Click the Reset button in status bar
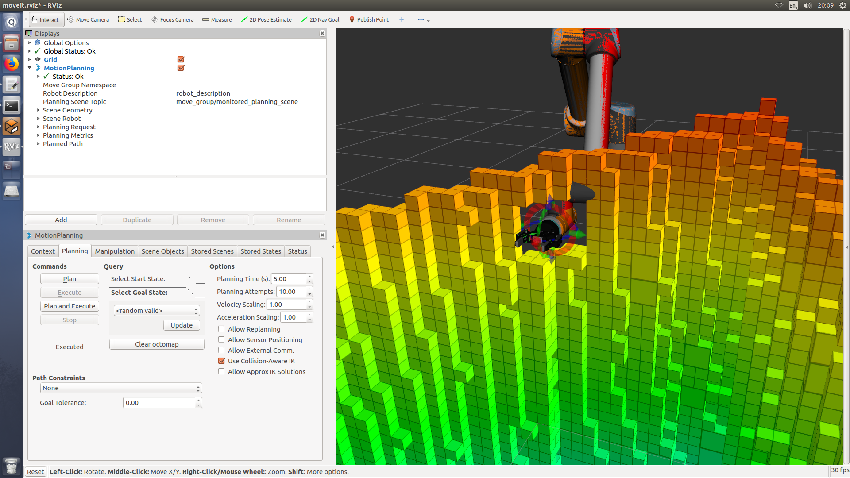This screenshot has width=850, height=478. (x=35, y=472)
